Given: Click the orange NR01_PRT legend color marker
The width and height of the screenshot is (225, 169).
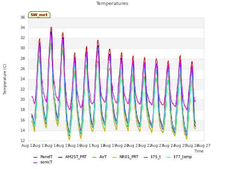Looking at the screenshot, I should tap(115, 157).
